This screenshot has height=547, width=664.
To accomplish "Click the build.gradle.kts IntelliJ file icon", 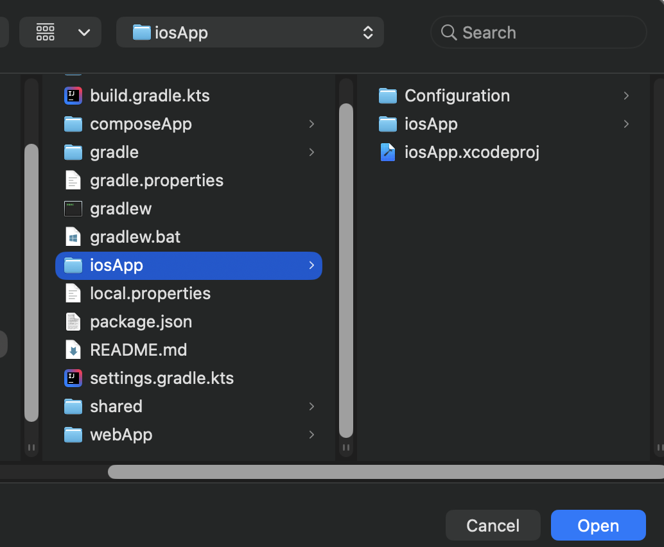I will coord(73,96).
